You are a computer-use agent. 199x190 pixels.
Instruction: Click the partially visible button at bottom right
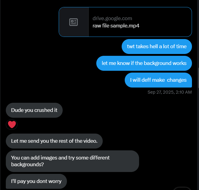182,189
